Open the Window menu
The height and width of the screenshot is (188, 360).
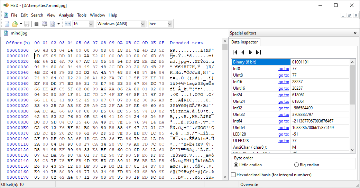tap(97, 15)
